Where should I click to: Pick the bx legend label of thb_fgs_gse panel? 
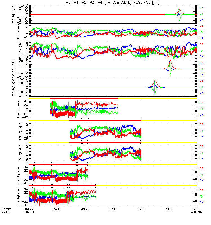tap(201, 38)
